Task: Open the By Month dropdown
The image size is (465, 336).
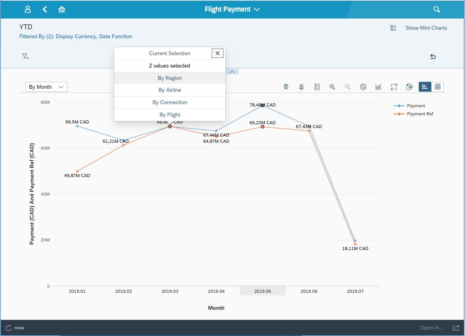Action: tap(46, 86)
